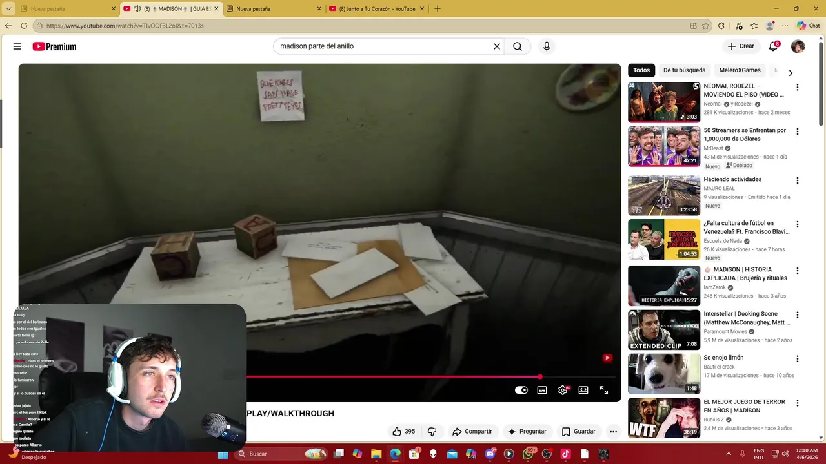Clear the search box text
The width and height of the screenshot is (826, 464).
click(497, 46)
